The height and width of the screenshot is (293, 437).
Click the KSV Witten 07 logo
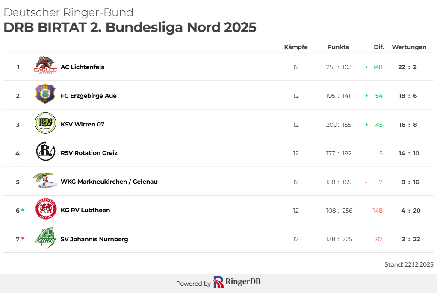coord(45,123)
